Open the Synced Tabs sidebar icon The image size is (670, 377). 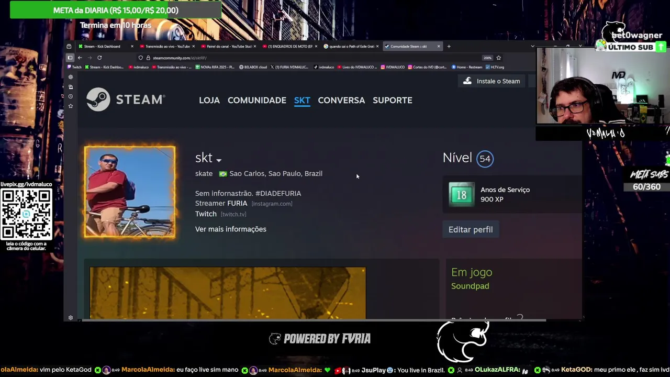(71, 87)
